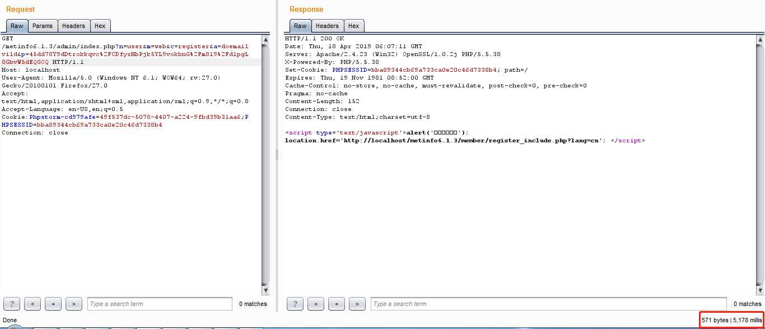Focus the Request search term field
This screenshot has width=765, height=329.
point(160,304)
